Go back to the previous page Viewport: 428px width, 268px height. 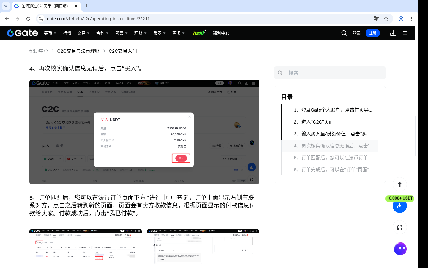click(x=7, y=19)
